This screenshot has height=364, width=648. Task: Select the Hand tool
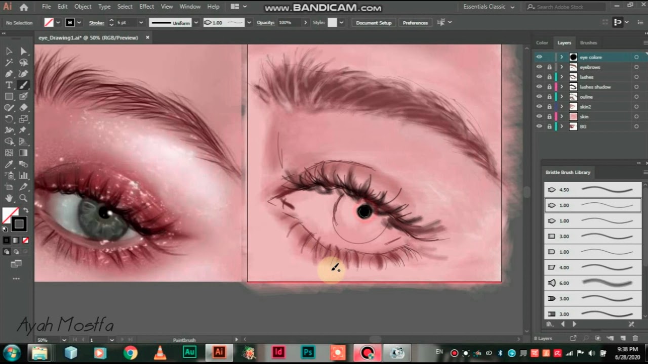[x=9, y=198]
